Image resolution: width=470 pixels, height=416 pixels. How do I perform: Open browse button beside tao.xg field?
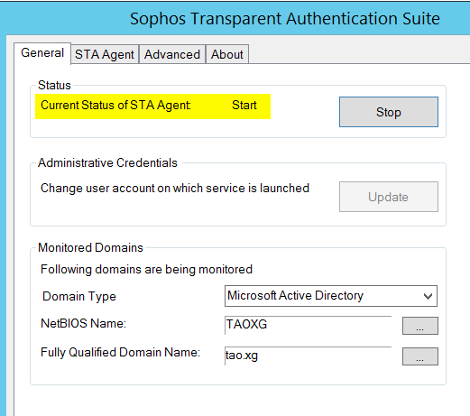click(x=420, y=356)
